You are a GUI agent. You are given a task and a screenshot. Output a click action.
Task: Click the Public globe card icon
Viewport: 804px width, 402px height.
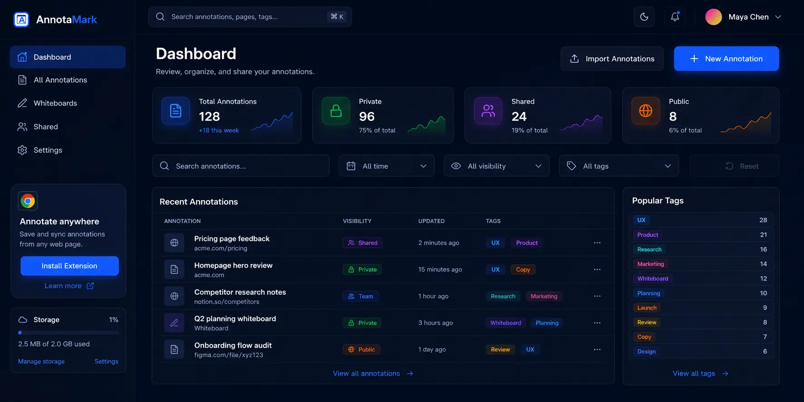click(x=645, y=111)
